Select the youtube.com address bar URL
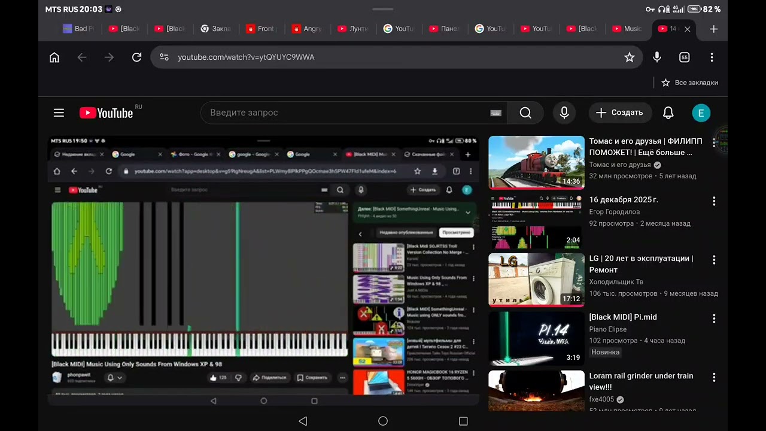Image resolution: width=766 pixels, height=431 pixels. coord(246,57)
